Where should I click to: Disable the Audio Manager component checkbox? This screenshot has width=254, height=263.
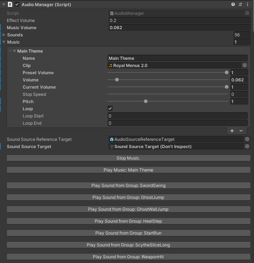17,4
